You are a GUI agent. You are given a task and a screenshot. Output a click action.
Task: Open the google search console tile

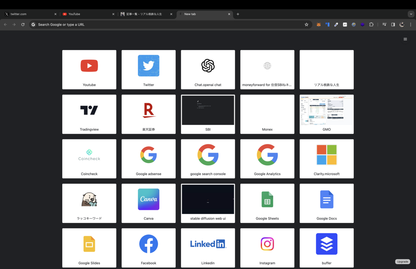[208, 159]
